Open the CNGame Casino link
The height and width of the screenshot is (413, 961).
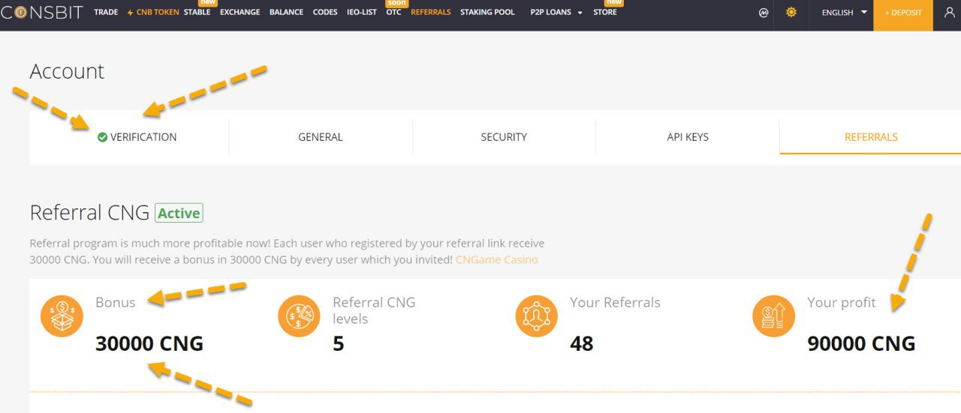point(497,260)
